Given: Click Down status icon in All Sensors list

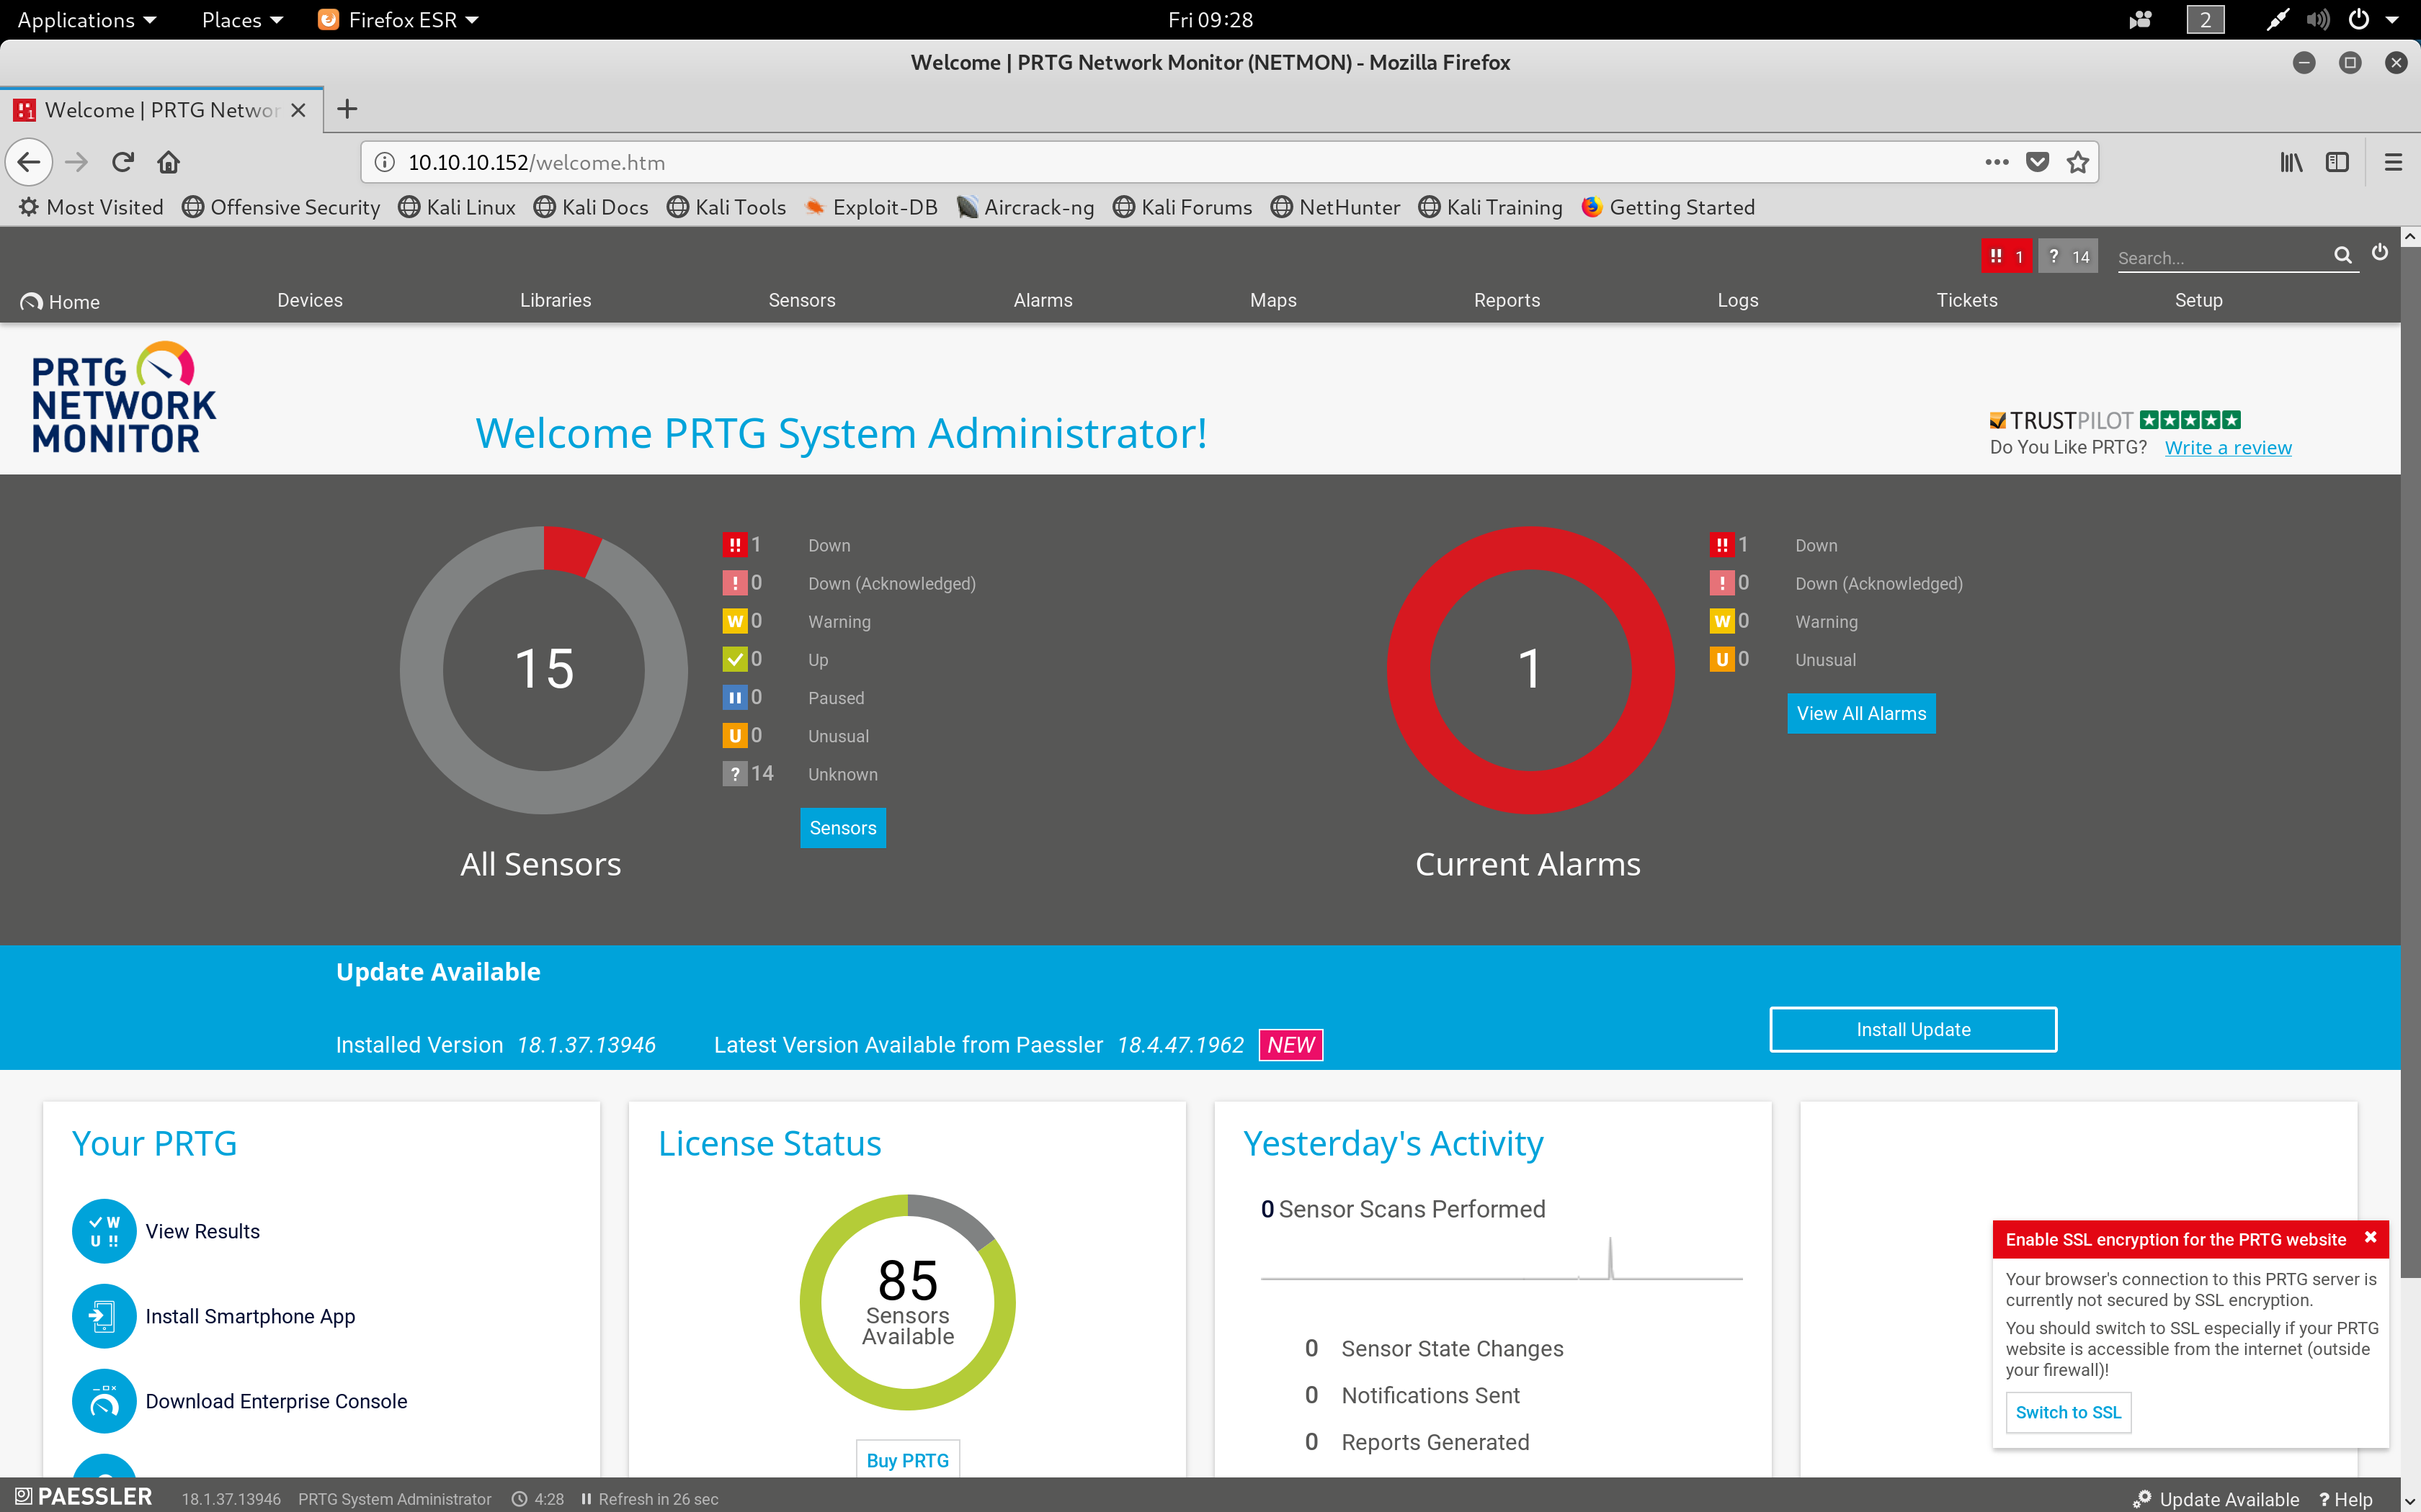Looking at the screenshot, I should coord(735,545).
